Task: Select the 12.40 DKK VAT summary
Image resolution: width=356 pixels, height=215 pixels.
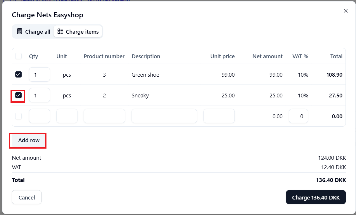Action: point(333,167)
